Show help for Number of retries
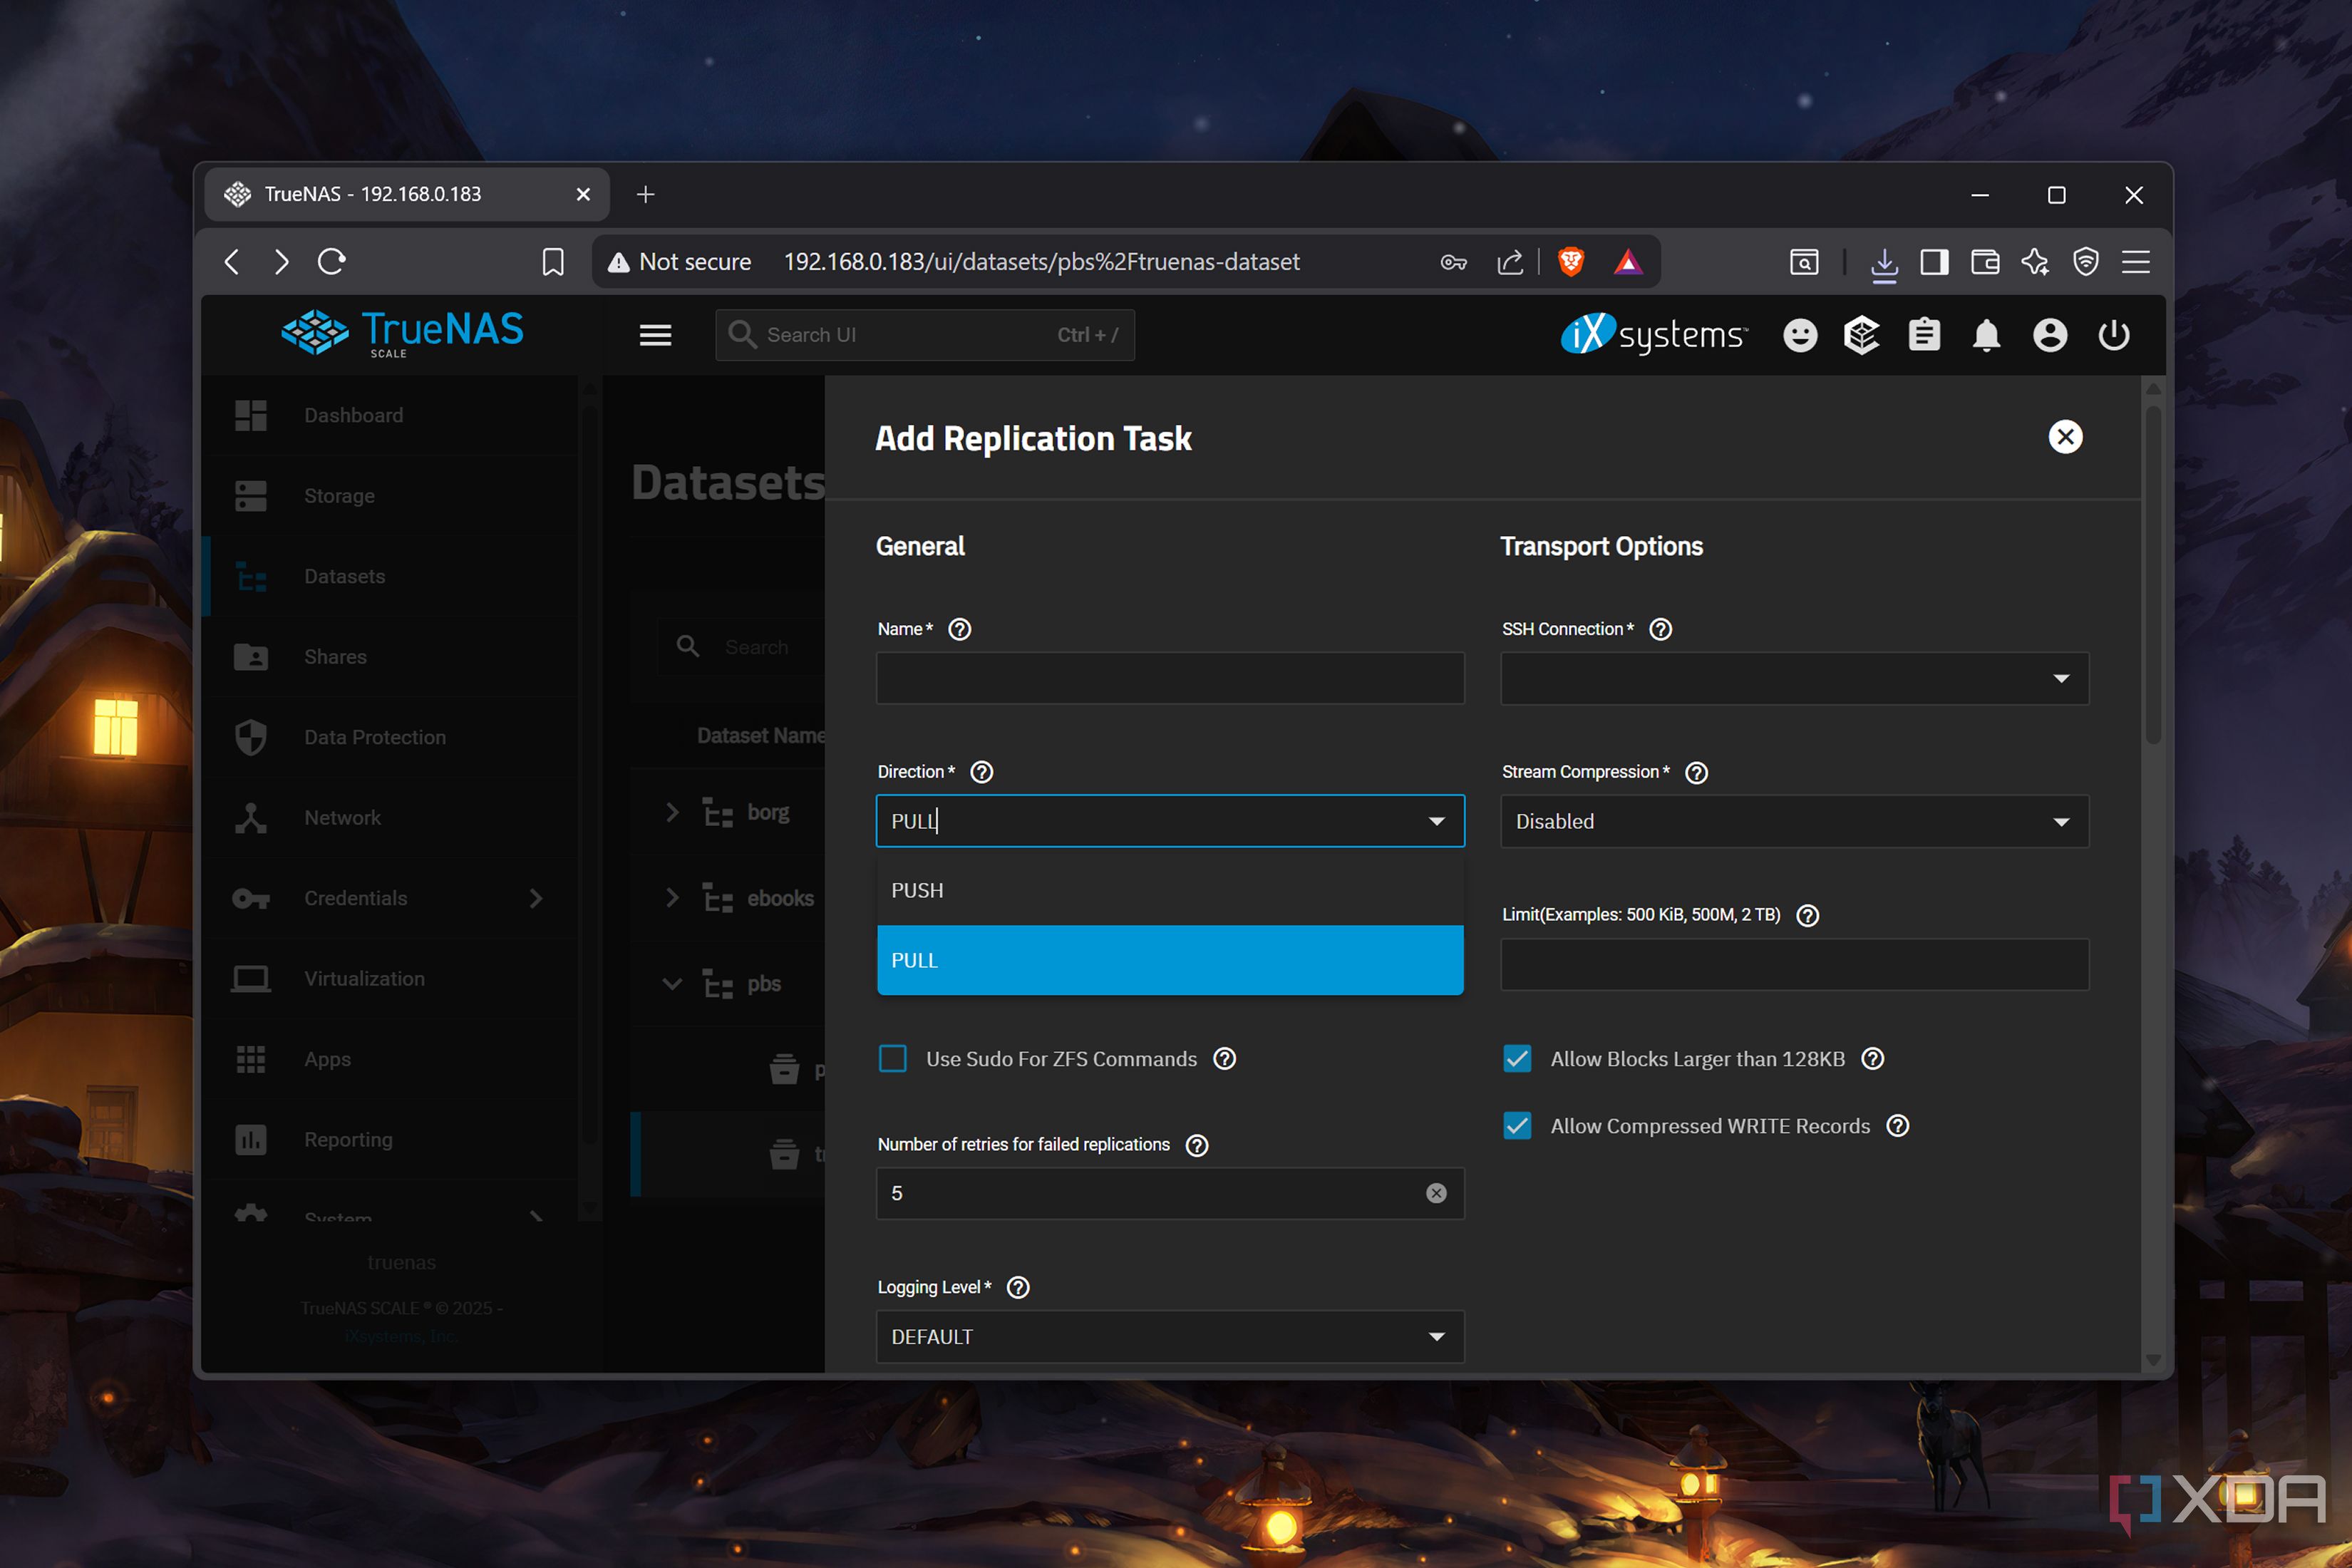The height and width of the screenshot is (1568, 2352). [1196, 1145]
